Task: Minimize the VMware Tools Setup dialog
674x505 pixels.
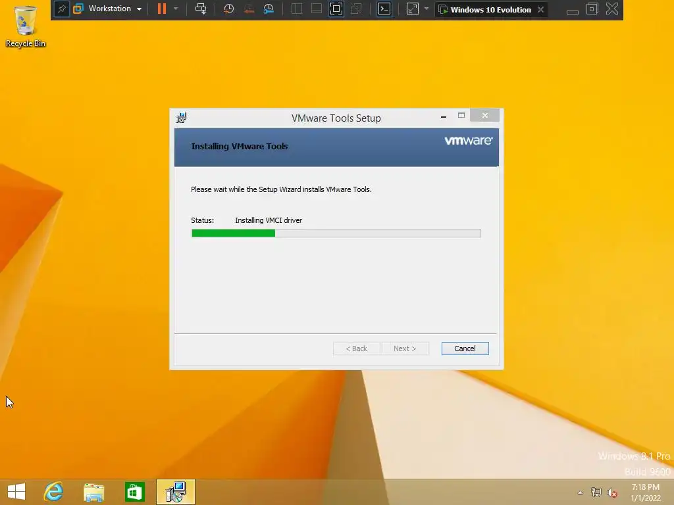Action: [444, 116]
